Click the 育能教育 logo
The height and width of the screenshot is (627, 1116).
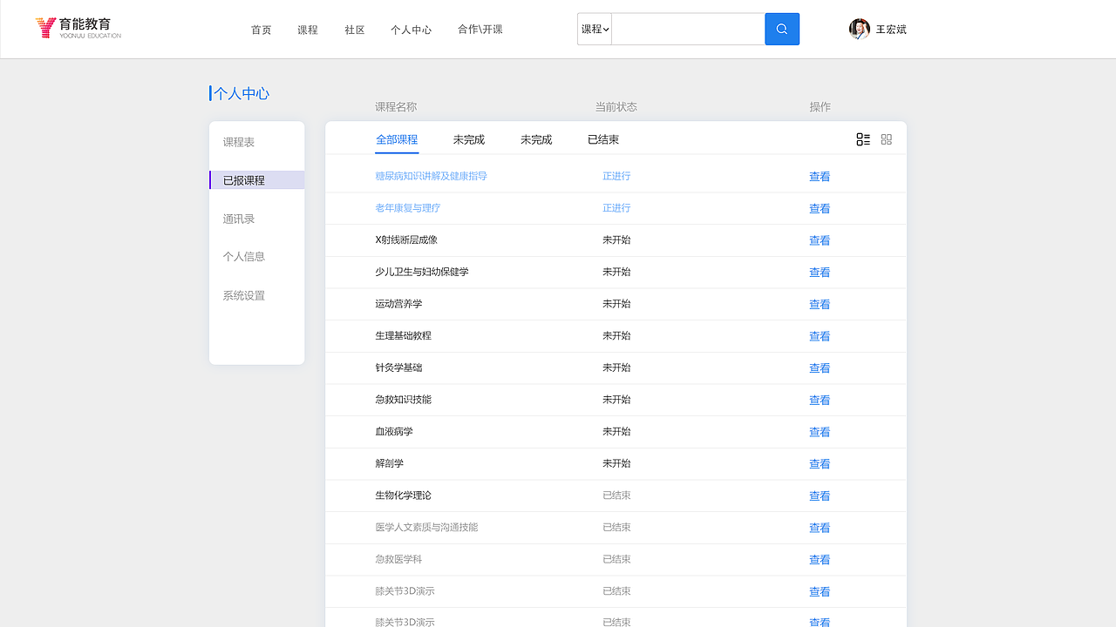tap(77, 28)
